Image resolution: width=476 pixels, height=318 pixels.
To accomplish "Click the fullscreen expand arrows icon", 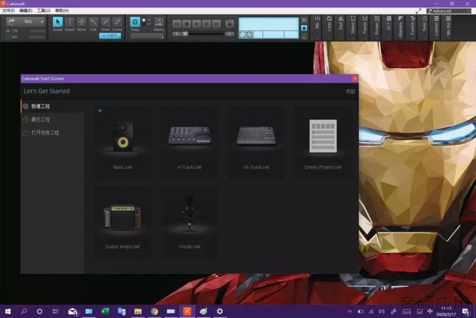I will [418, 11].
